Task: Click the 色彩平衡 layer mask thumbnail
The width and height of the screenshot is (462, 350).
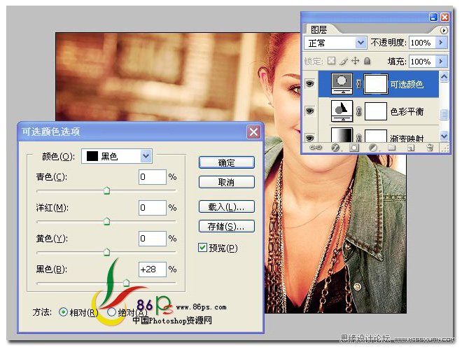Action: pos(376,111)
